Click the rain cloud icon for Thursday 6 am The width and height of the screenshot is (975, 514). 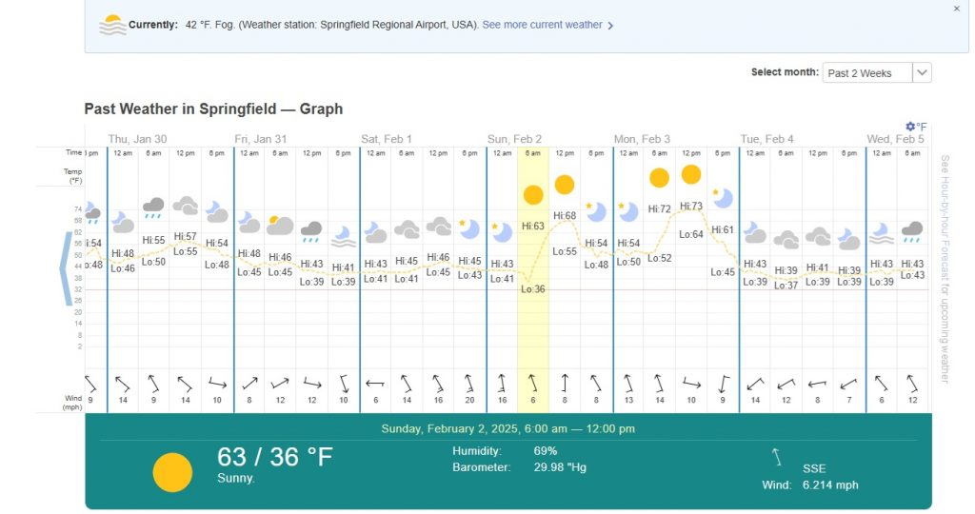153,206
